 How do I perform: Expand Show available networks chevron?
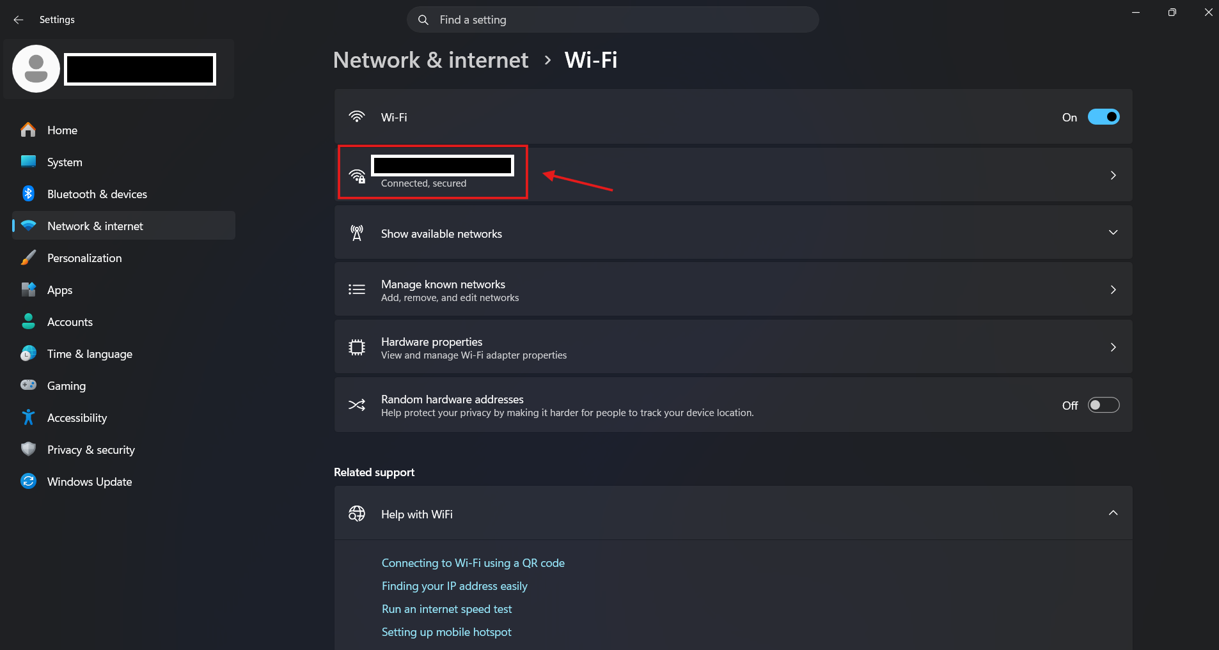click(1113, 233)
